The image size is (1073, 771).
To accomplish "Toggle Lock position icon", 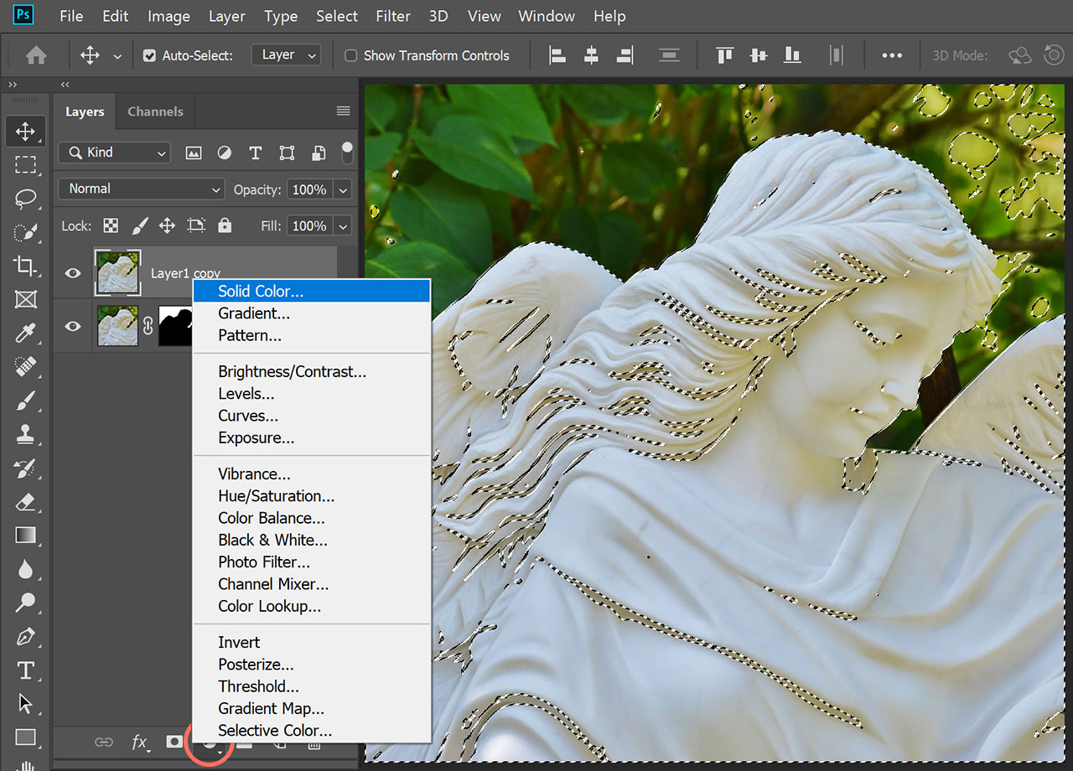I will coord(168,225).
